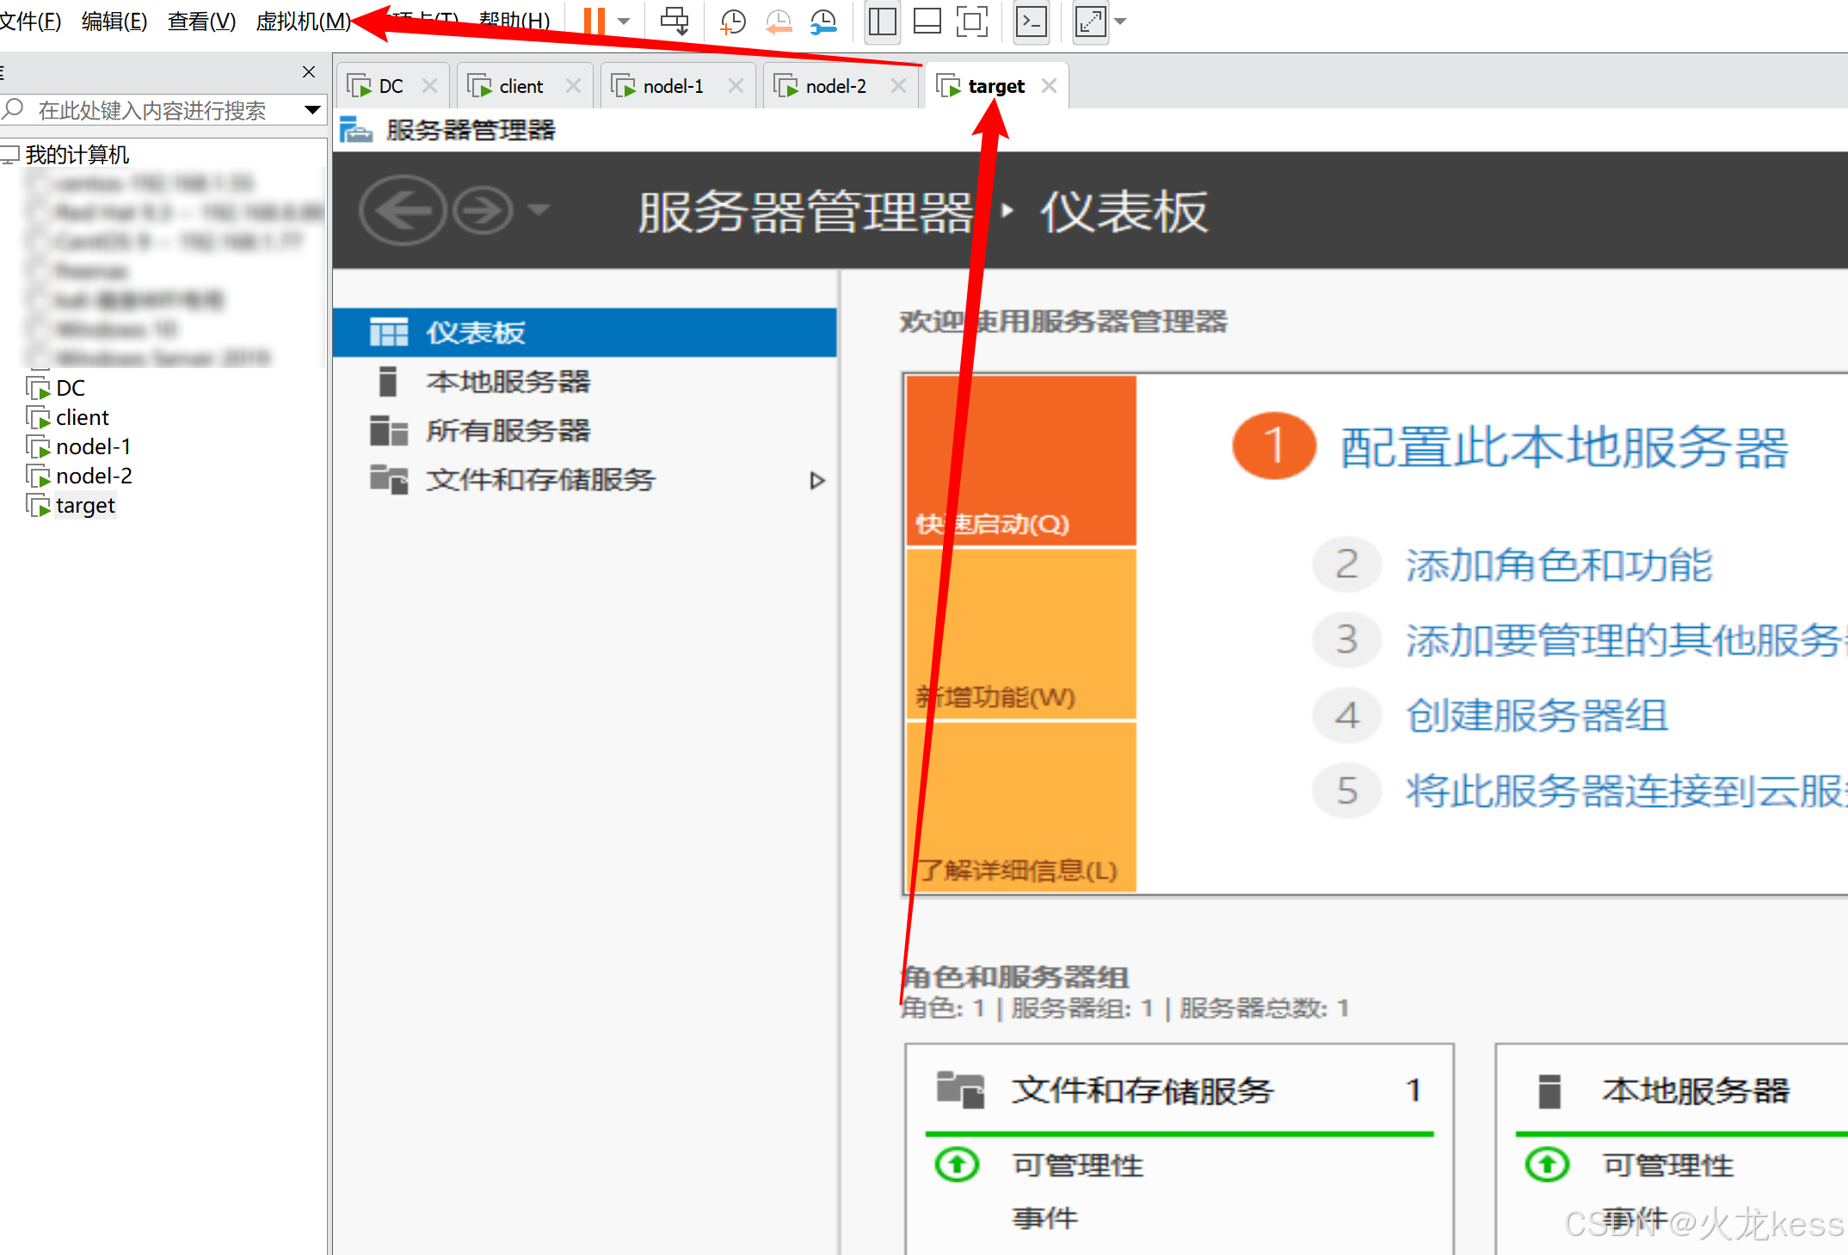Click the revert to snapshot icon

pyautogui.click(x=779, y=21)
